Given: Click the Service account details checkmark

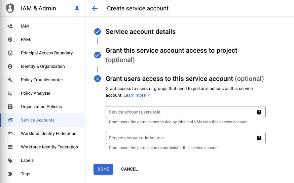Looking at the screenshot, I should [98, 32].
